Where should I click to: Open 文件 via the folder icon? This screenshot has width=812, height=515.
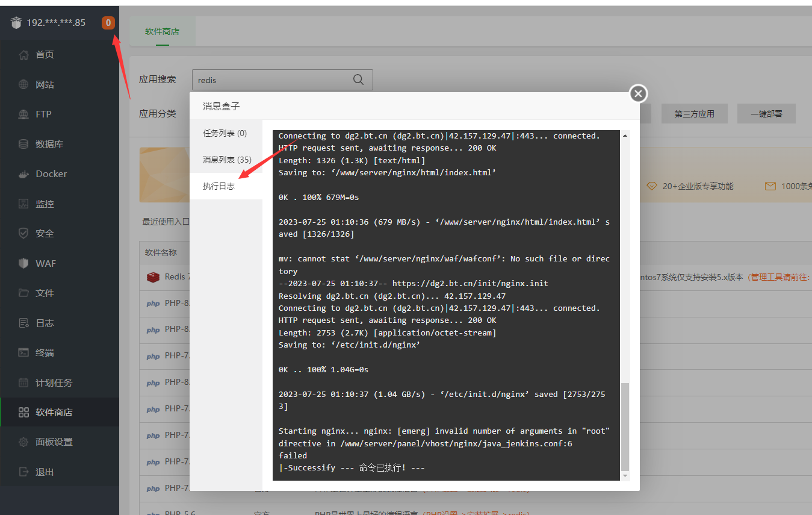click(23, 293)
